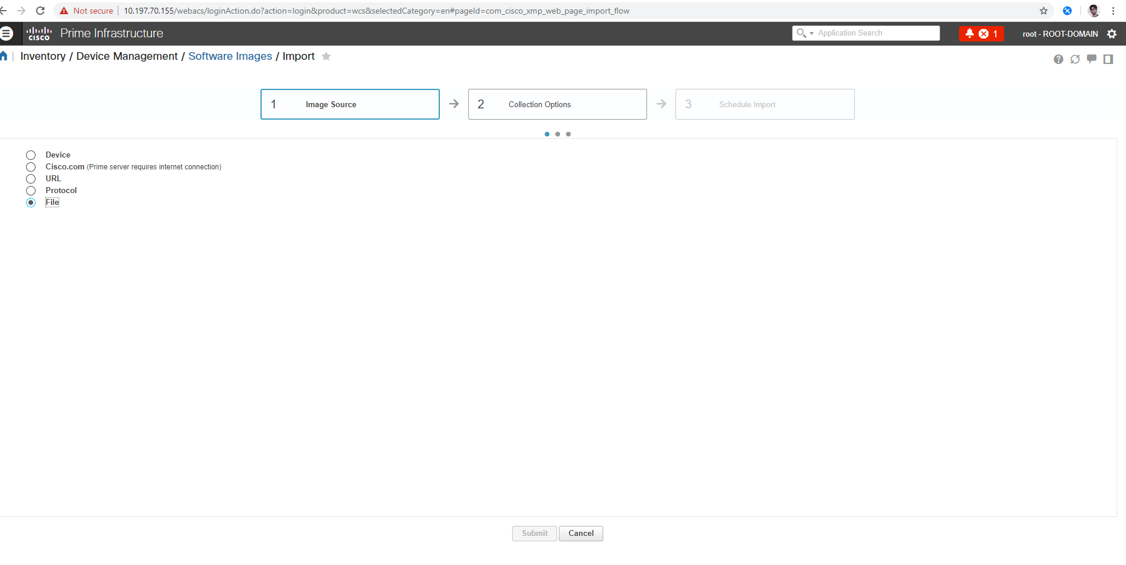1126x565 pixels.
Task: Click the browser reload button
Action: pos(40,11)
